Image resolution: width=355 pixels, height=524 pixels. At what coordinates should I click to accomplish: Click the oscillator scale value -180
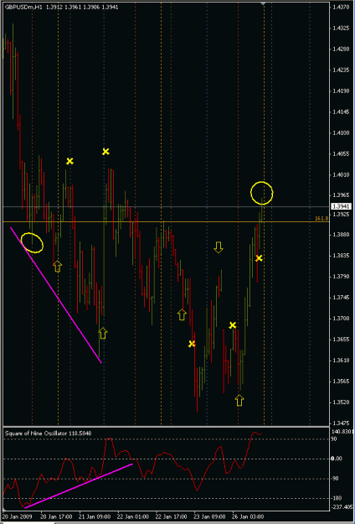(x=337, y=498)
